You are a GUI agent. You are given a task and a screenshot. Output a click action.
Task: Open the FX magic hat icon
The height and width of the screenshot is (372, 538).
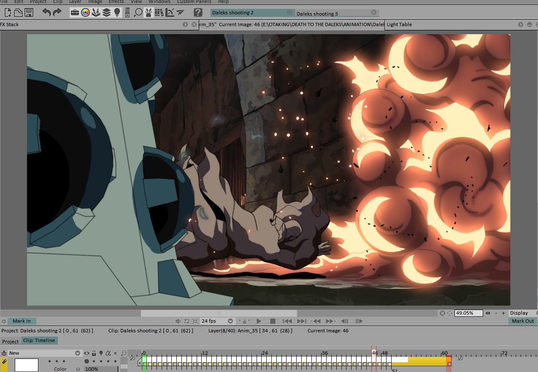(x=149, y=13)
